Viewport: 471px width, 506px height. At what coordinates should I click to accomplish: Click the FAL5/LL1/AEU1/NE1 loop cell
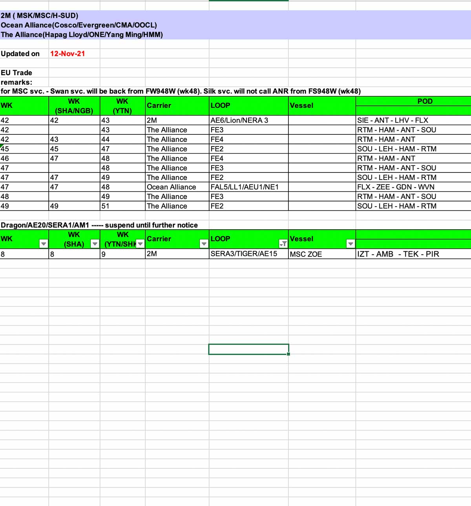244,187
